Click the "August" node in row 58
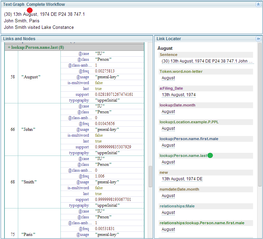 [x=31, y=77]
